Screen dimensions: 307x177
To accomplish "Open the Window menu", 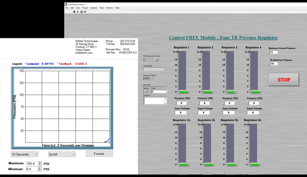I will 110,8.
